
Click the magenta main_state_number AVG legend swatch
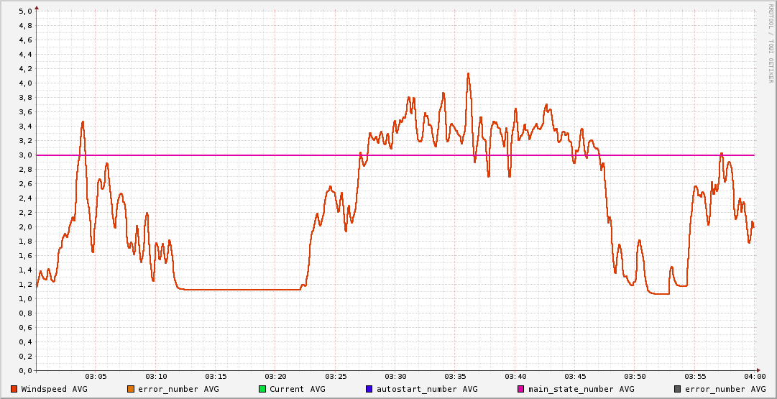[x=521, y=389]
